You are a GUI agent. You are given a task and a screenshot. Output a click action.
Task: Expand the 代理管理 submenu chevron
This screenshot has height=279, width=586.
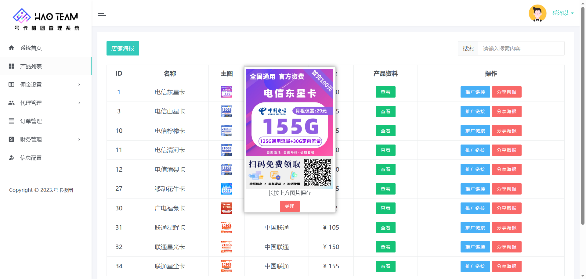click(79, 103)
